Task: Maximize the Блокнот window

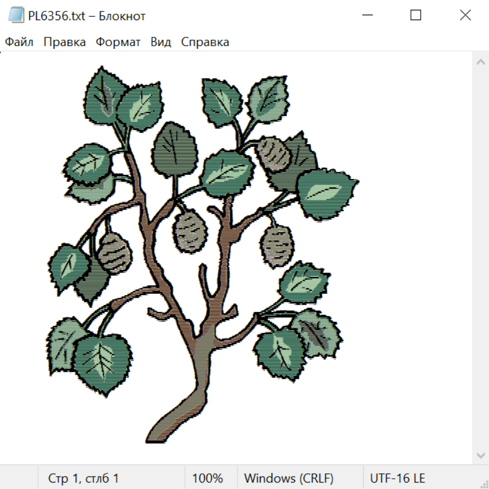Action: pos(416,15)
